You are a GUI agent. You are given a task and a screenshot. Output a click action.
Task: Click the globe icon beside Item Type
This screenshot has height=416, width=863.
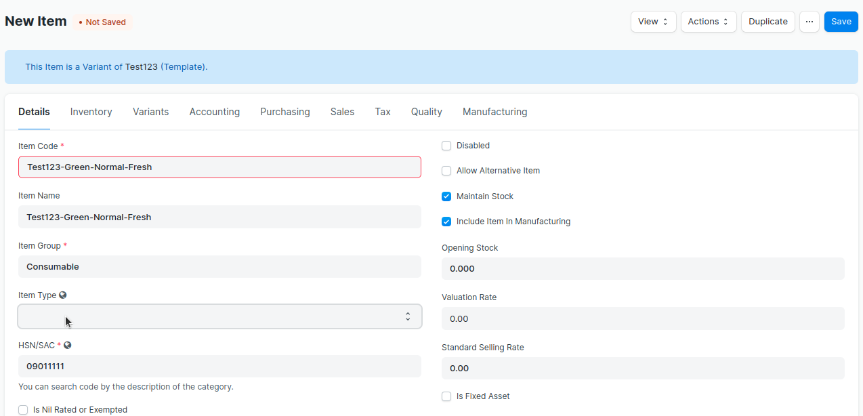tap(63, 295)
